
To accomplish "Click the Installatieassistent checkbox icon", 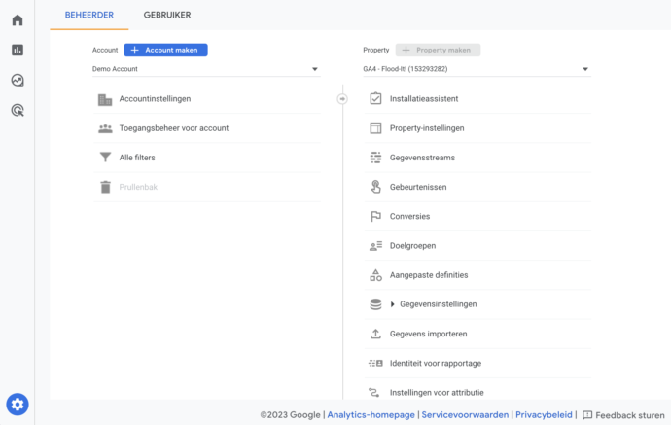I will pos(375,99).
